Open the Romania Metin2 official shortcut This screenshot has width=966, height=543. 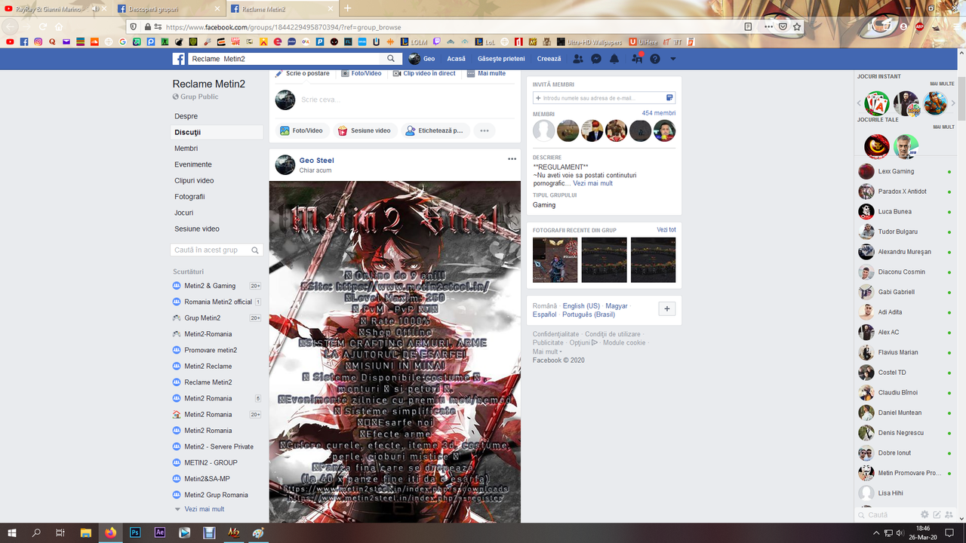218,302
